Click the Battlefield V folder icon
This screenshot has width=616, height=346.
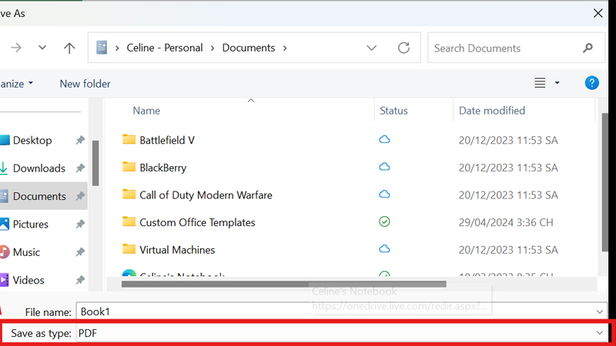coord(129,140)
